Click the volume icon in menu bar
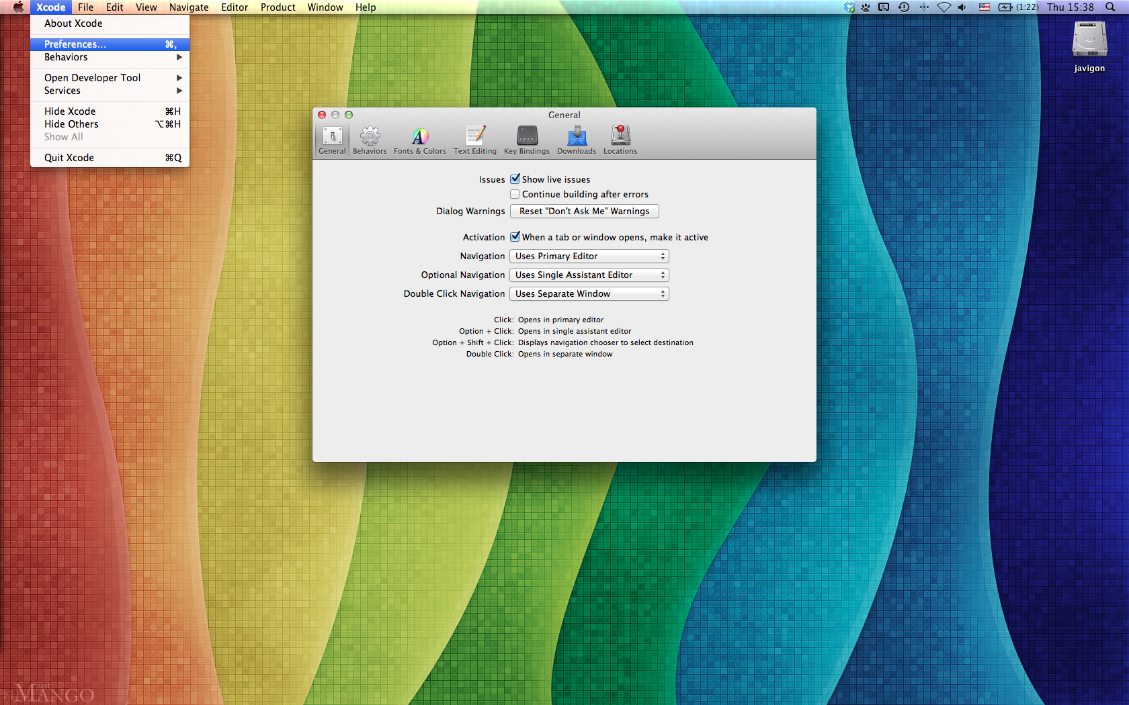 962,7
